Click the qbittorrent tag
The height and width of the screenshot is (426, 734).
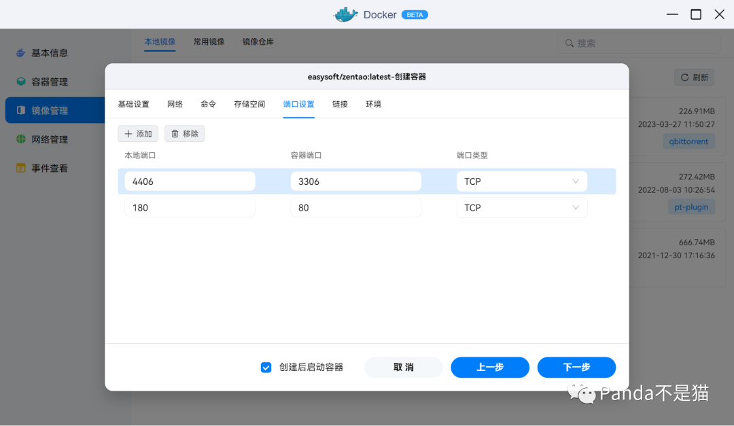pos(688,141)
